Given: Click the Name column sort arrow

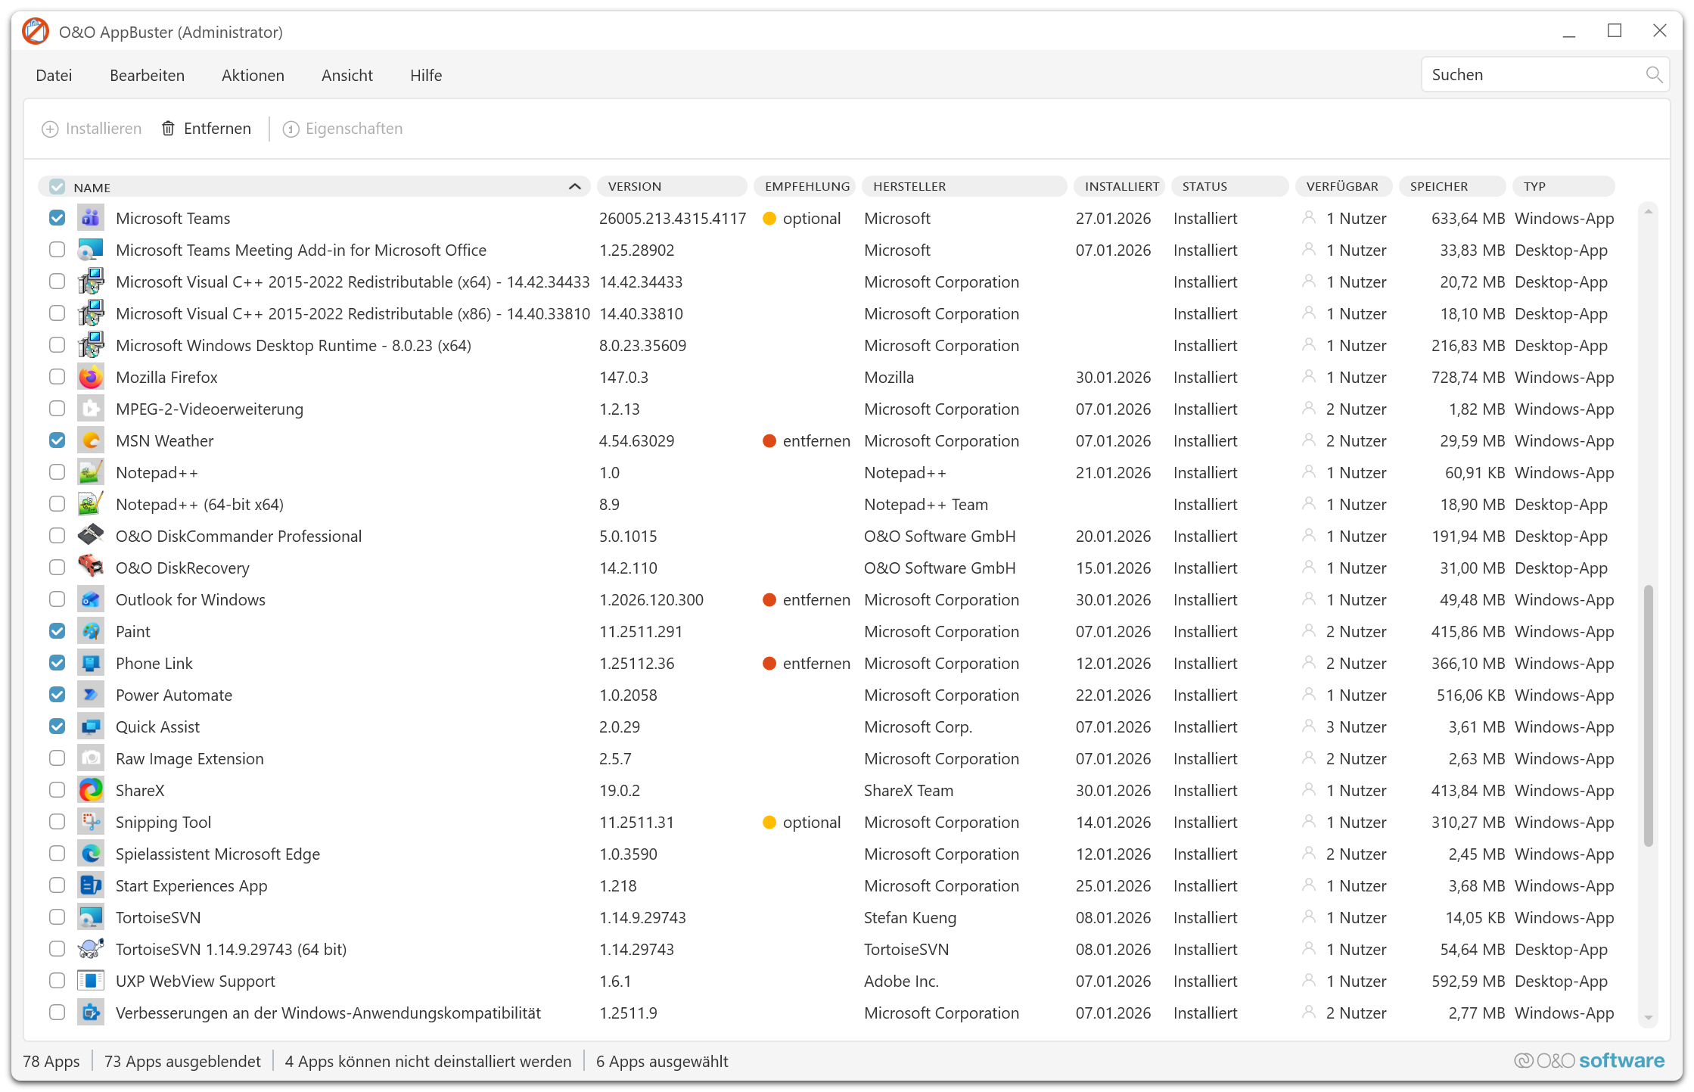Looking at the screenshot, I should [x=574, y=186].
